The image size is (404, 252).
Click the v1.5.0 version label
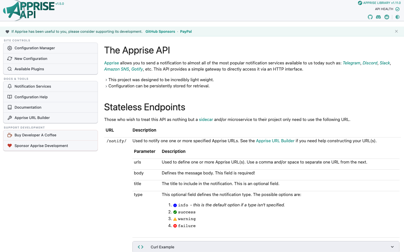[x=60, y=4]
